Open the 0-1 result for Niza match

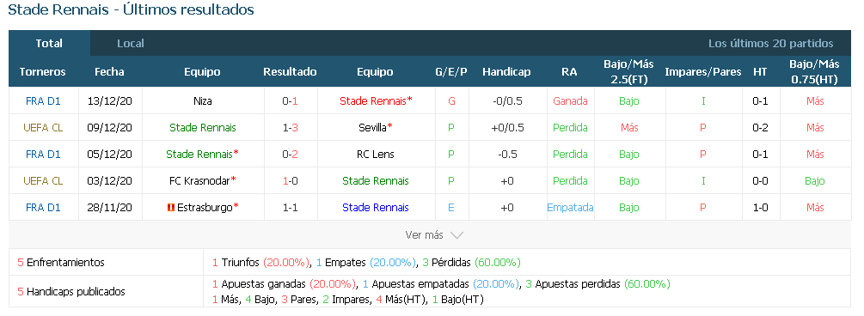coord(290,100)
